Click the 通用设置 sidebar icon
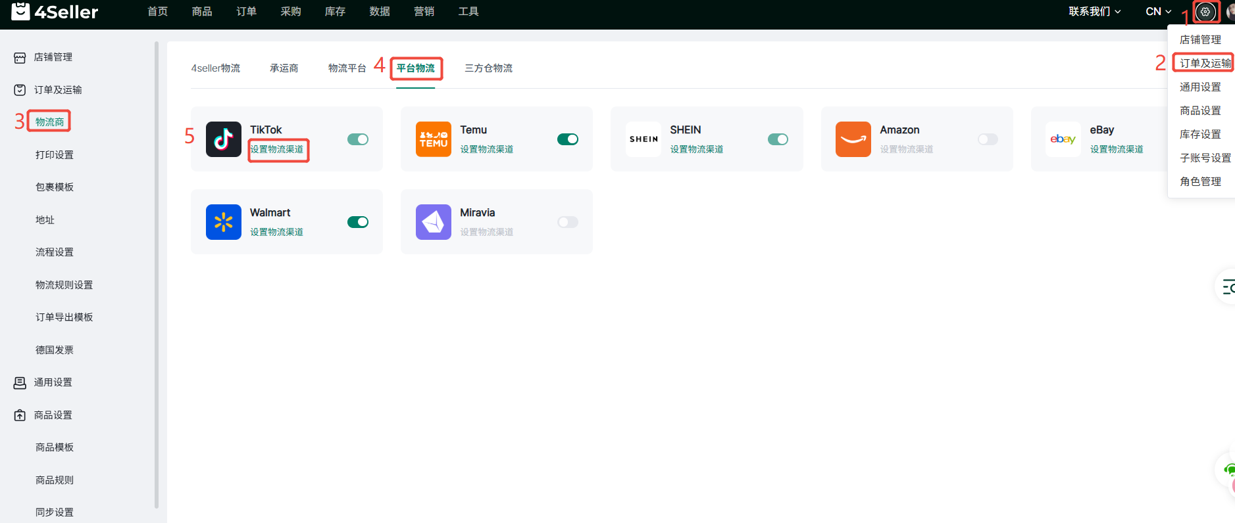 point(20,382)
